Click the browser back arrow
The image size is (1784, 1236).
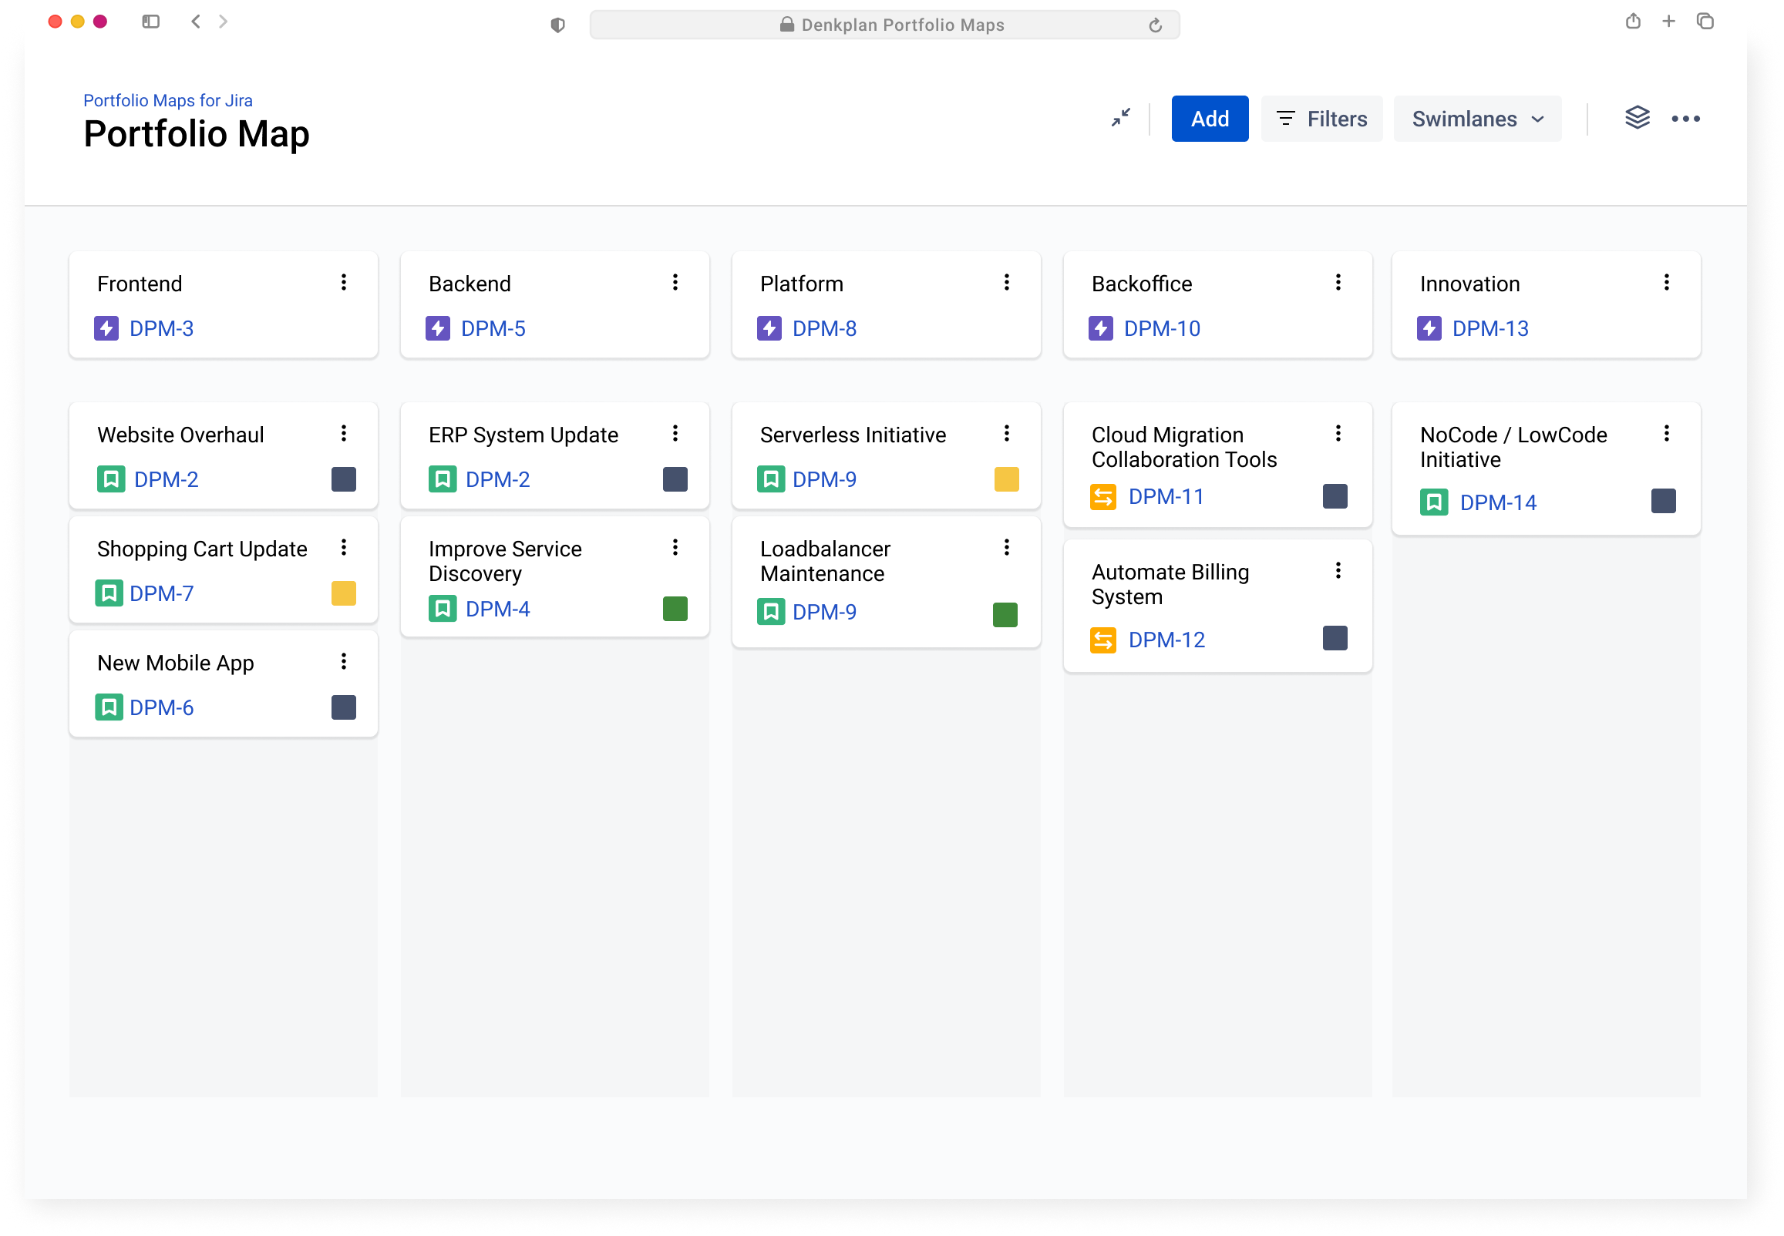[x=195, y=21]
